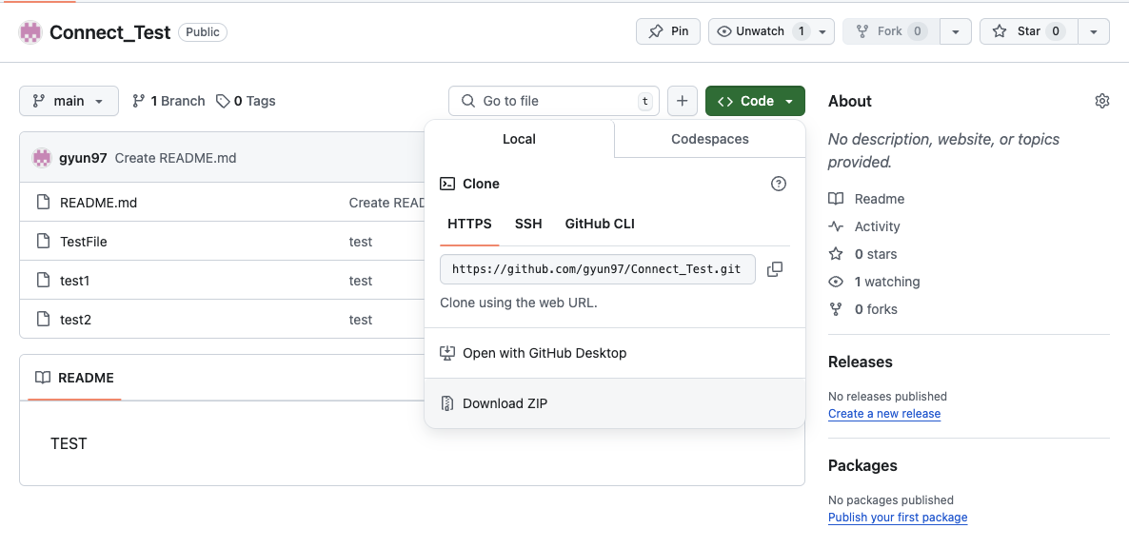The image size is (1129, 548).
Task: Click the clone URL text field
Action: click(598, 269)
